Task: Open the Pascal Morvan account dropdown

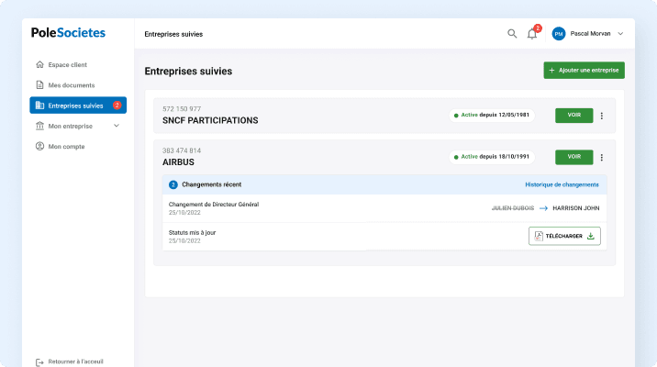Action: [620, 34]
